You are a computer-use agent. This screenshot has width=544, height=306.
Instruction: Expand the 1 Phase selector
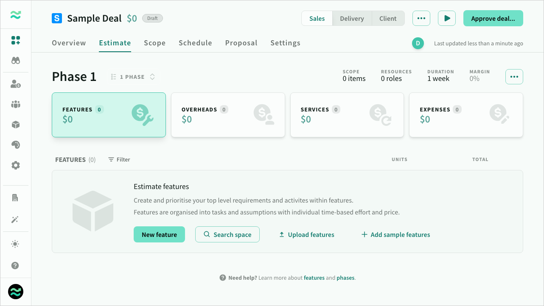click(133, 77)
